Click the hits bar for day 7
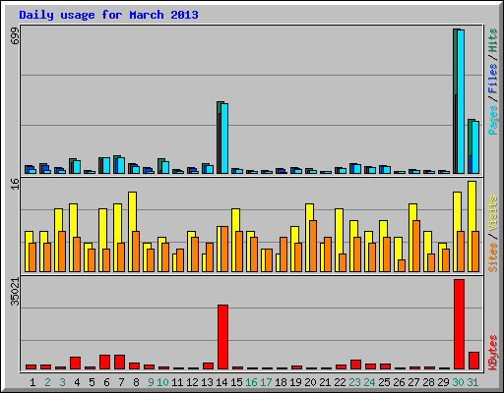Image resolution: width=504 pixels, height=393 pixels. (116, 164)
